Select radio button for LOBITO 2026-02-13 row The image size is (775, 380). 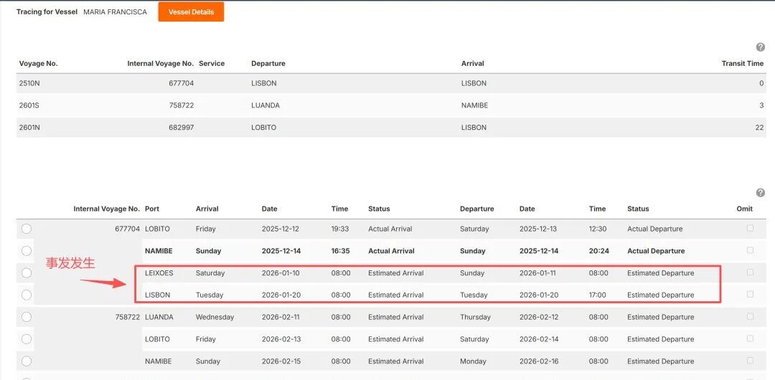(x=27, y=339)
